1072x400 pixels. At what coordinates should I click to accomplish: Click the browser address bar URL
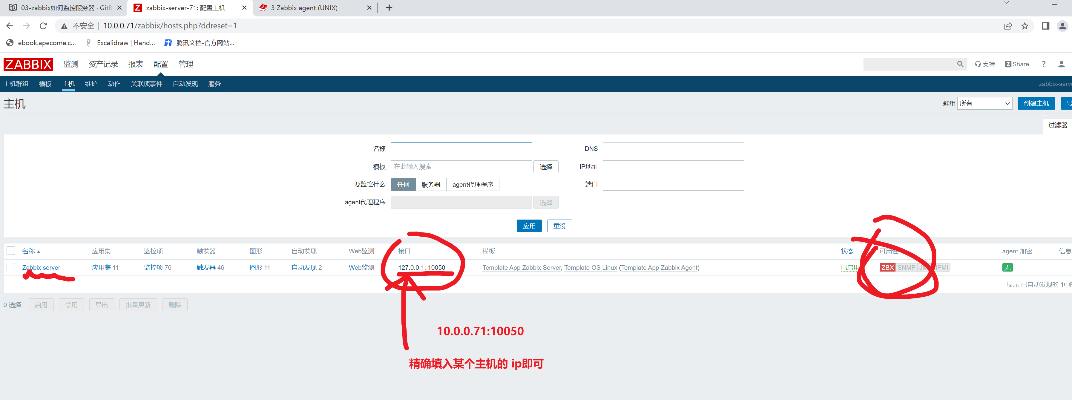170,26
